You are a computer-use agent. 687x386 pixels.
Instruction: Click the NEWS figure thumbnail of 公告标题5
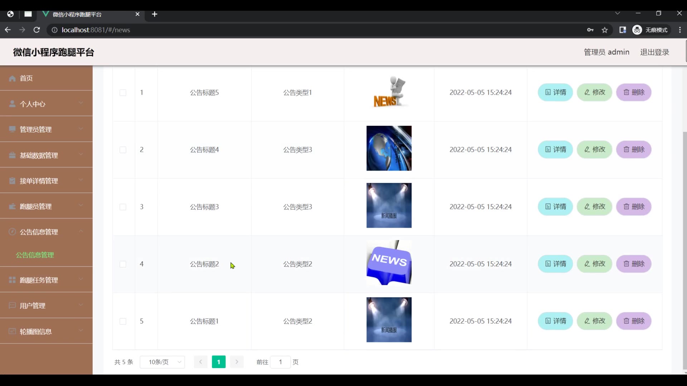point(389,91)
